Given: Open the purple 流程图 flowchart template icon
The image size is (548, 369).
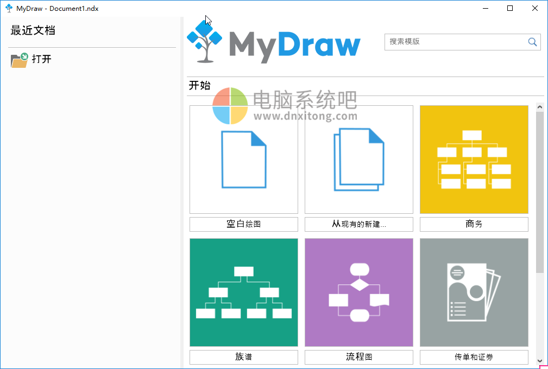Looking at the screenshot, I should pyautogui.click(x=358, y=292).
